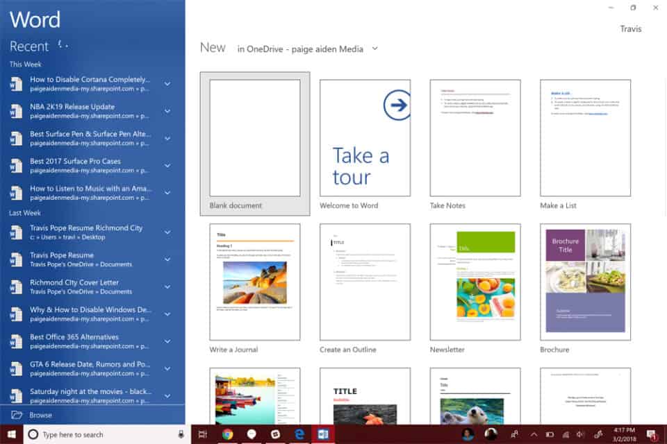
Task: Open How to Listen to Music document
Action: pos(90,193)
